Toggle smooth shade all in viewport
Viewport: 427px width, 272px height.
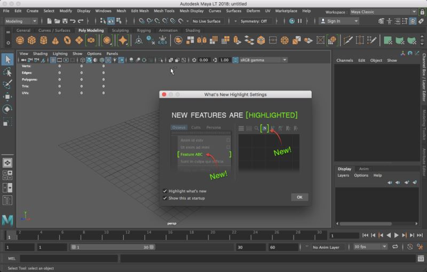89,60
